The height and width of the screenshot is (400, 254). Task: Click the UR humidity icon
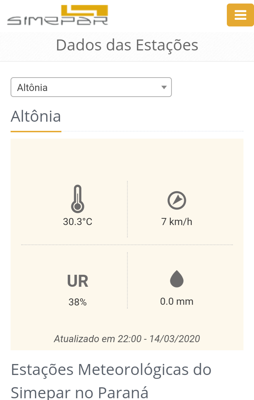pos(78,281)
